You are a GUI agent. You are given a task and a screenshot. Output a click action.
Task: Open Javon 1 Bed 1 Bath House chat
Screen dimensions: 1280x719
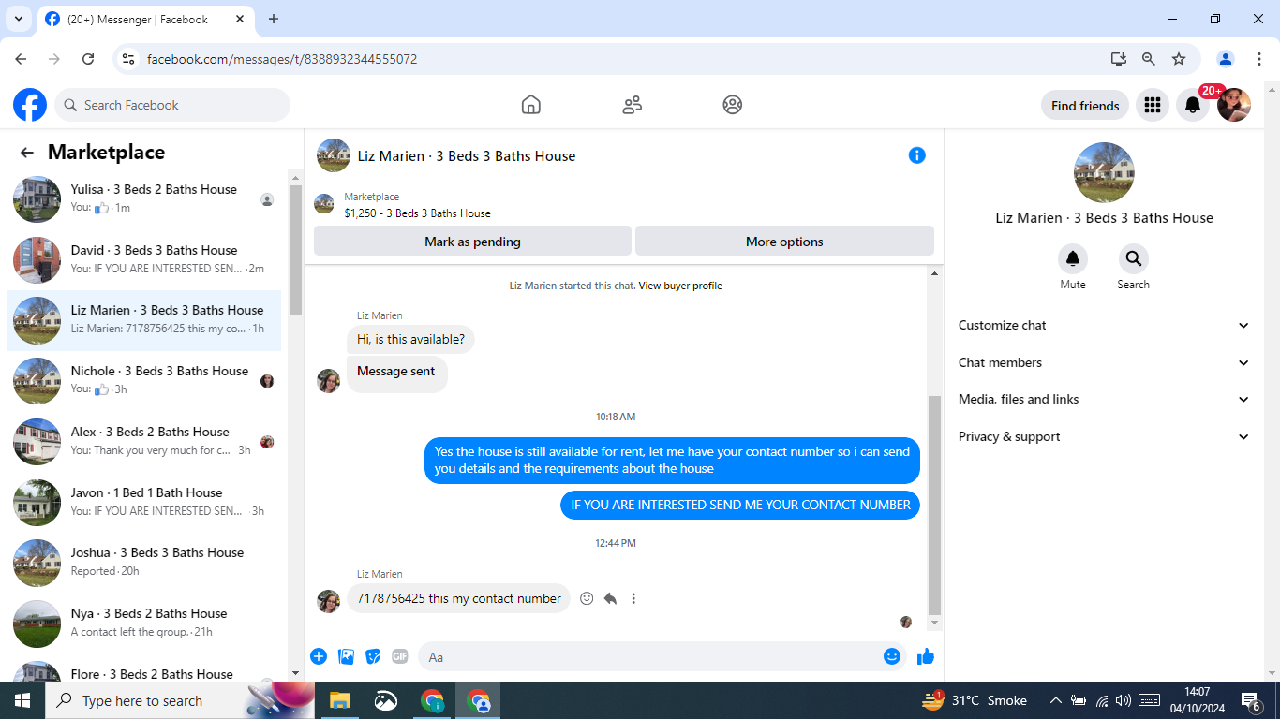tap(144, 503)
